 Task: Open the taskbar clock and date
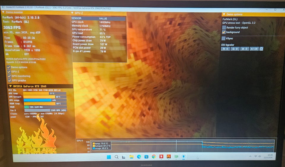tap(269, 156)
